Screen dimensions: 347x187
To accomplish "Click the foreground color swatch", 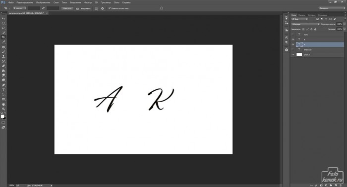I will coord(2,116).
